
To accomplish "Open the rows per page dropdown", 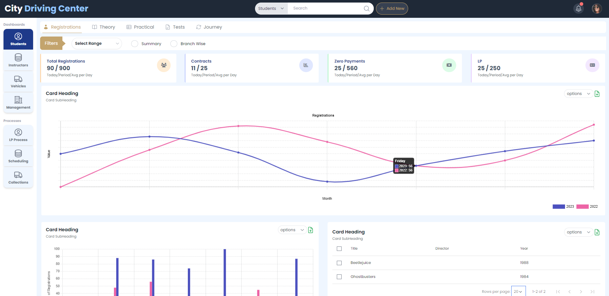I will tap(518, 292).
